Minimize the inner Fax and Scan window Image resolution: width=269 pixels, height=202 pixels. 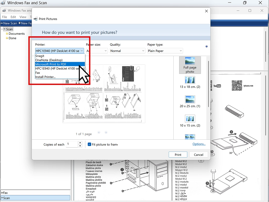238,11
